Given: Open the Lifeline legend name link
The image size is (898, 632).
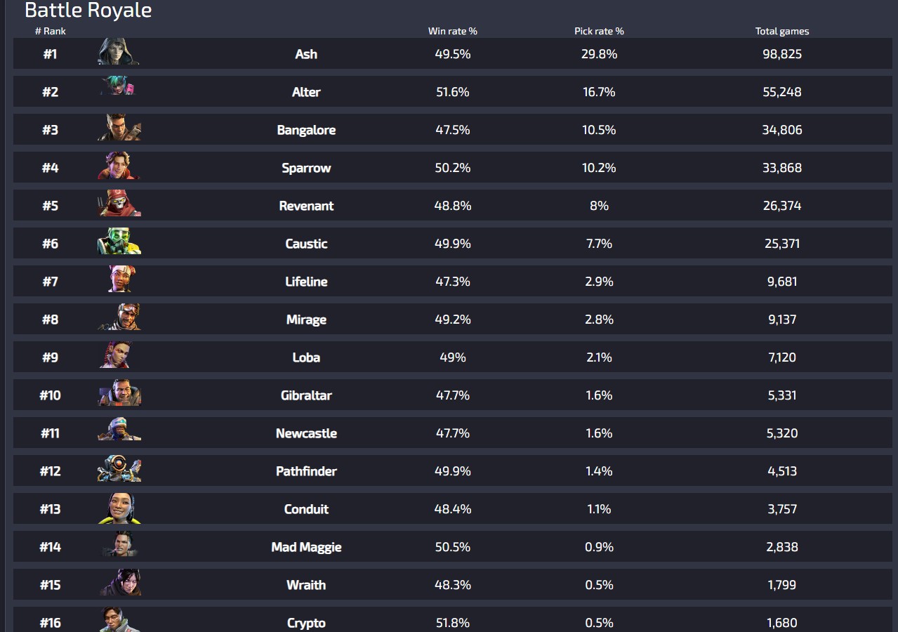Looking at the screenshot, I should coord(306,282).
